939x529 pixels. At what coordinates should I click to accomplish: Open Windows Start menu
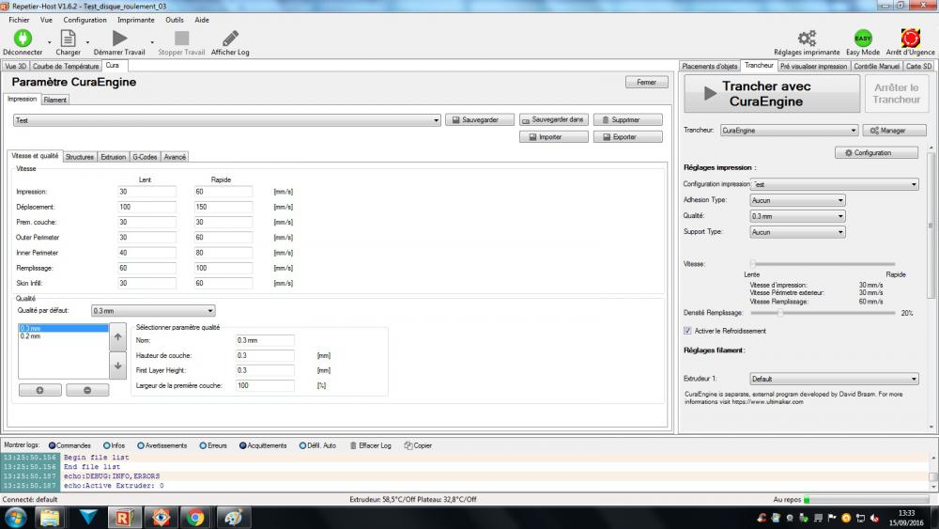pyautogui.click(x=16, y=517)
